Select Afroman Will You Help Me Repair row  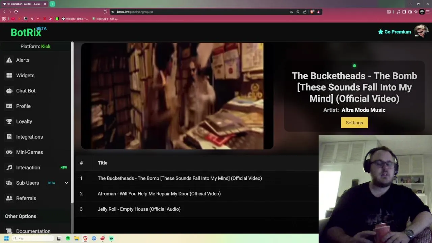click(196, 194)
